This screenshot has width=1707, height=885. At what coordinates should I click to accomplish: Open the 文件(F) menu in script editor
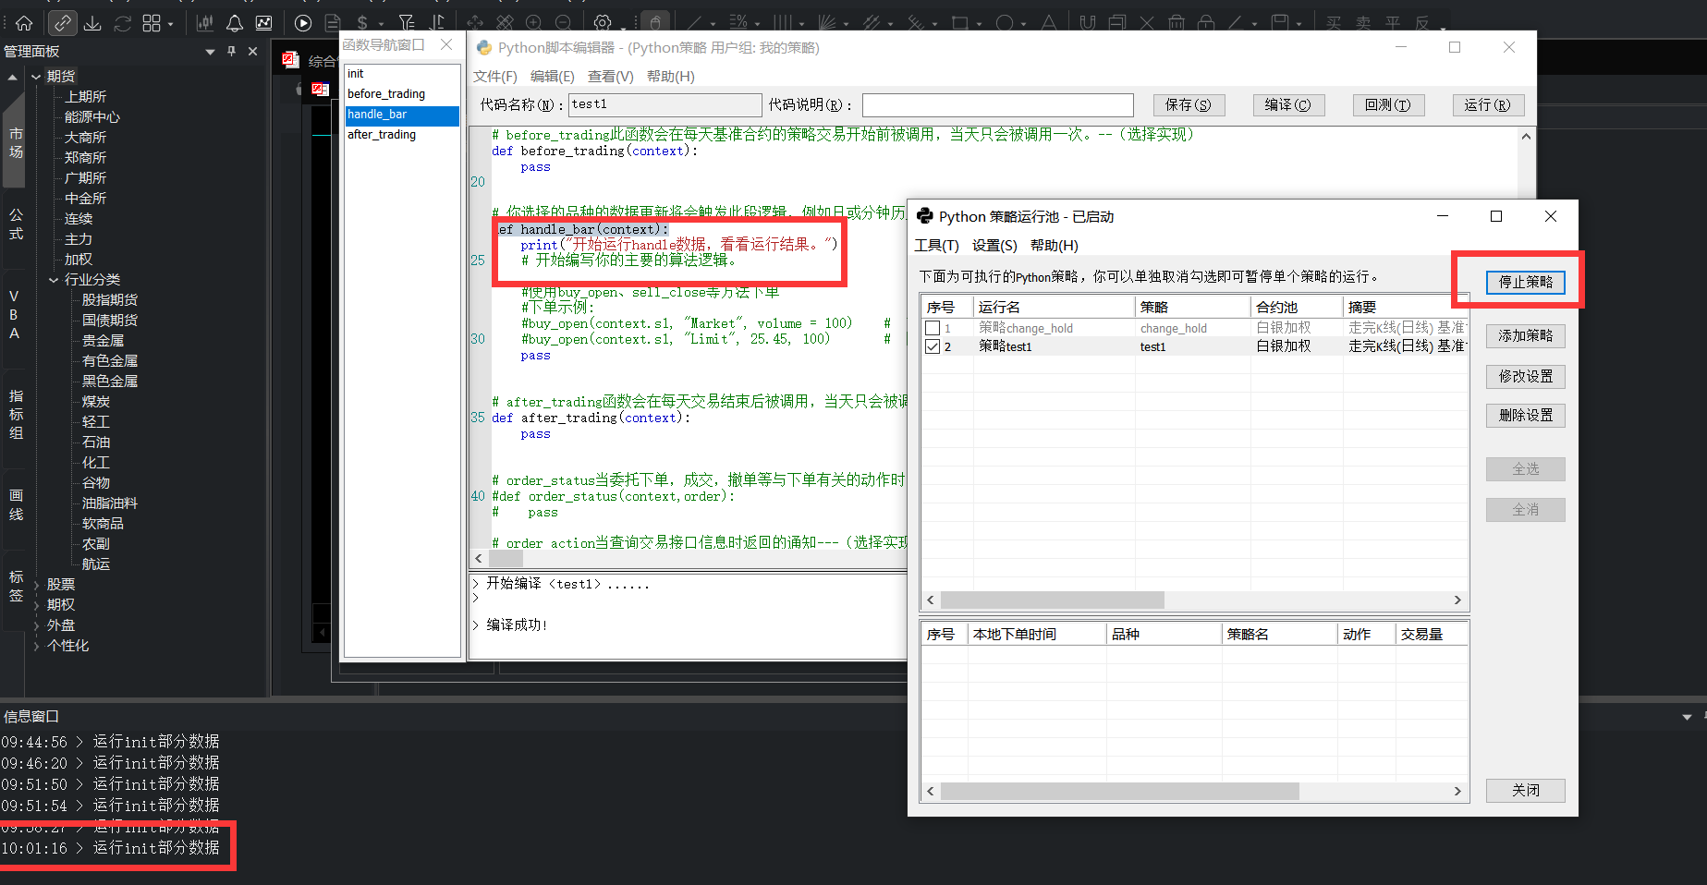495,77
